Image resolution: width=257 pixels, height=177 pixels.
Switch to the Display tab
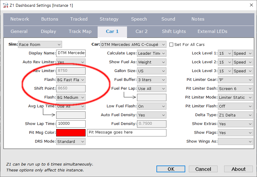click(48, 31)
